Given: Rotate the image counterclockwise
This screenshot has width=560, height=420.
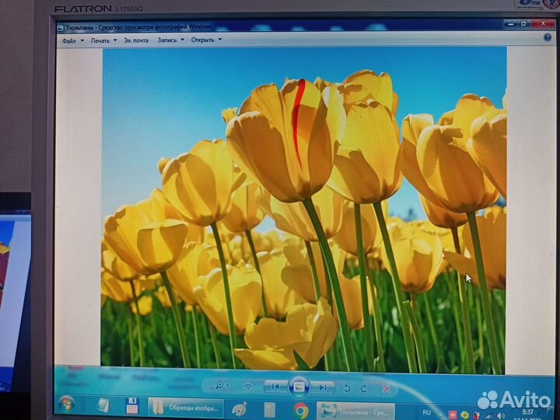Looking at the screenshot, I should pos(346,388).
